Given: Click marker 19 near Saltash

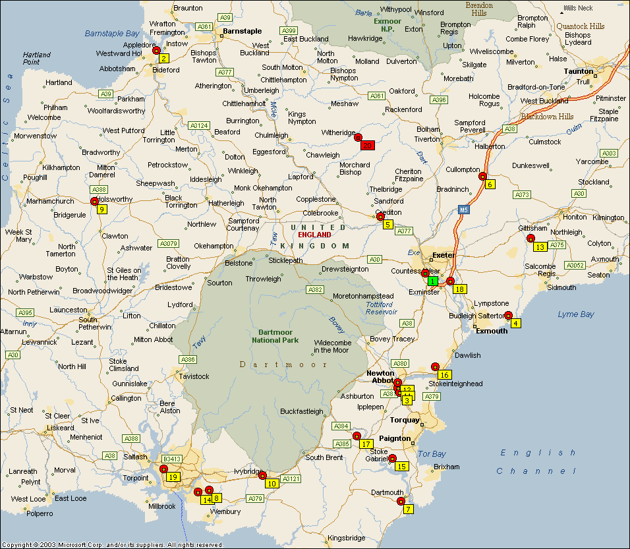Looking at the screenshot, I should click(x=173, y=477).
